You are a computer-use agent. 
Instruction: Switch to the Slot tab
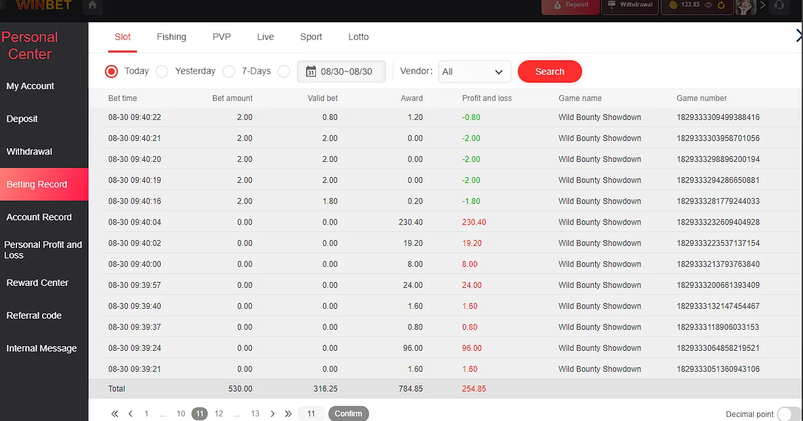pyautogui.click(x=123, y=37)
